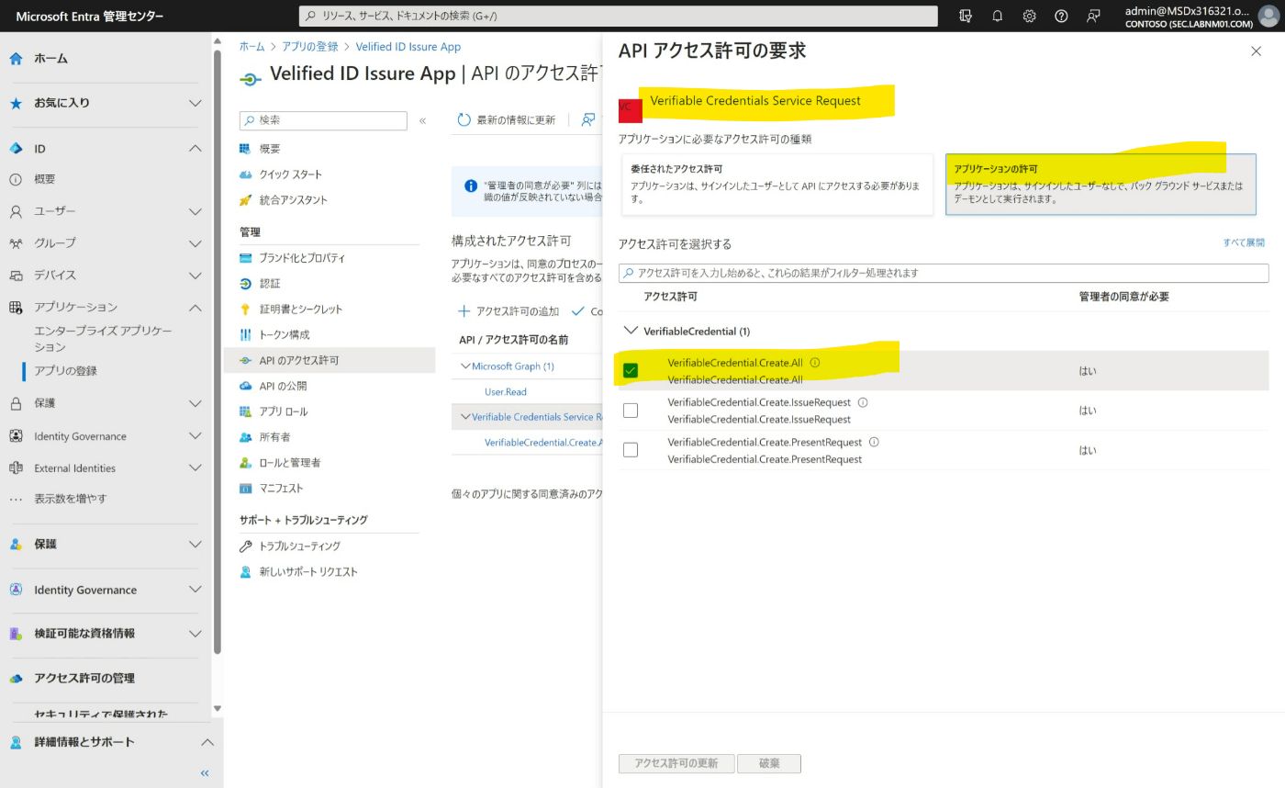Click 最新の情報に更新 refresh button
The width and height of the screenshot is (1285, 788).
tap(507, 120)
